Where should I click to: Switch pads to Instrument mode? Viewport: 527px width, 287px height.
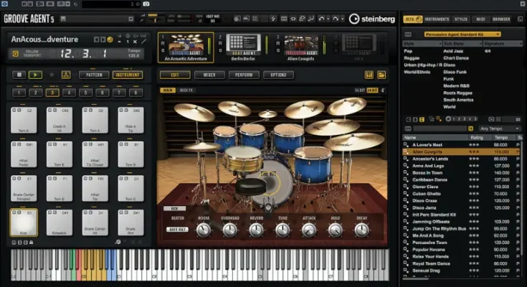[x=127, y=75]
